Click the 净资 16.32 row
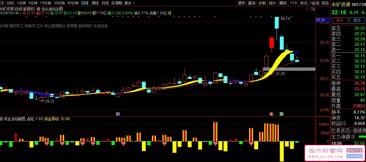This screenshot has height=162, width=366. (x=348, y=118)
